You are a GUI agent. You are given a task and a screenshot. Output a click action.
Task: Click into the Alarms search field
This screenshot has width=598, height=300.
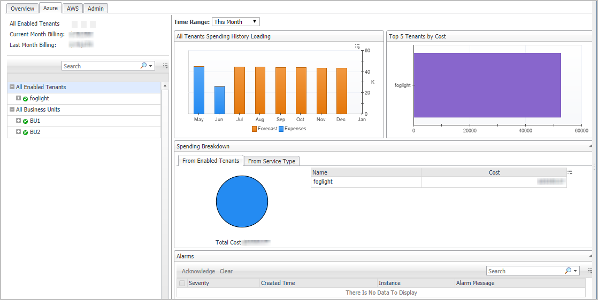point(524,271)
